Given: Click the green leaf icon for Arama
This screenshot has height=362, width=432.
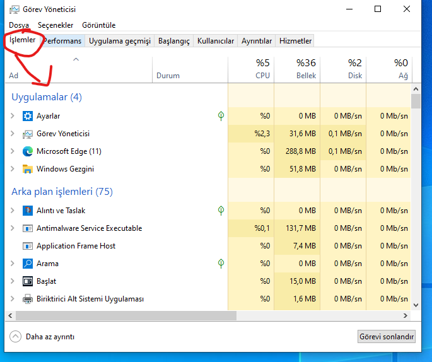Looking at the screenshot, I should pyautogui.click(x=221, y=264).
